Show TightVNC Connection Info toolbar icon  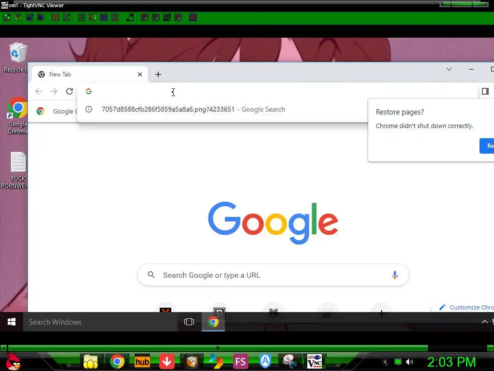point(41,17)
